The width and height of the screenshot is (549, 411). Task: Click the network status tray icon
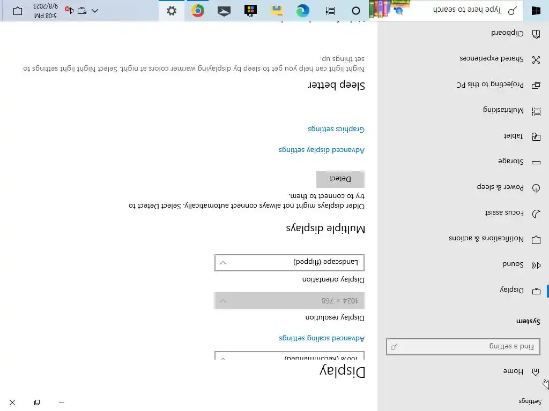tap(82, 11)
